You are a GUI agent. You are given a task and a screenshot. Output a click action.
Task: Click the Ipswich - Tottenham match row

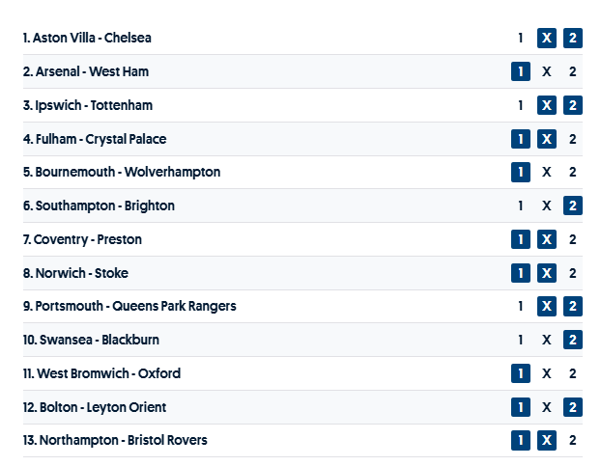(290, 105)
